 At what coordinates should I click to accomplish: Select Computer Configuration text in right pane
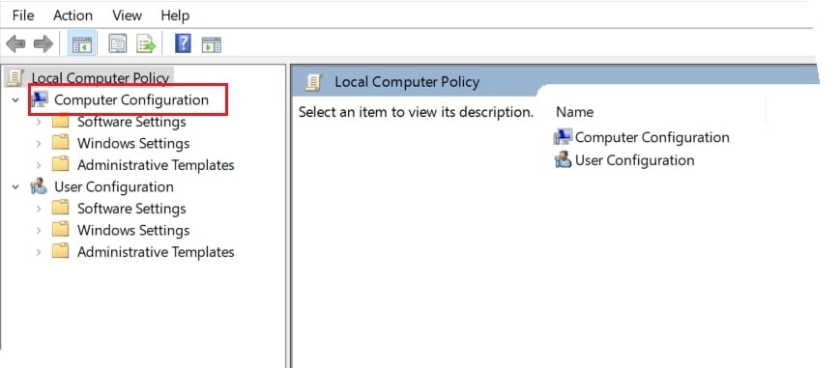[652, 138]
